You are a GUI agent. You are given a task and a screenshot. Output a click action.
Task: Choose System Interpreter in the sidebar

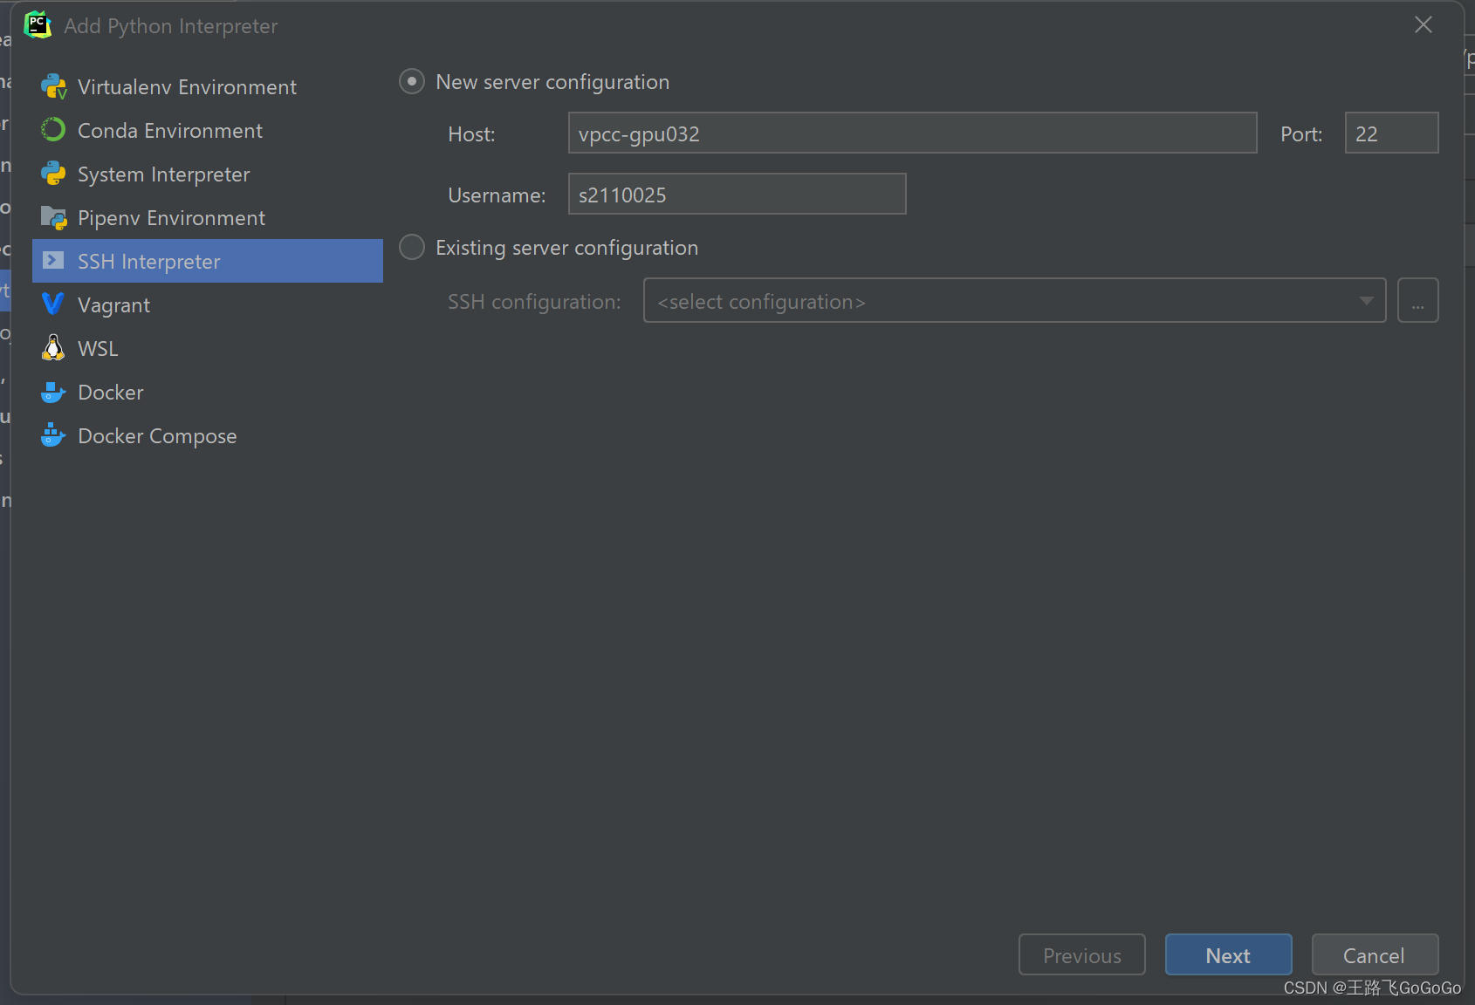(x=208, y=174)
